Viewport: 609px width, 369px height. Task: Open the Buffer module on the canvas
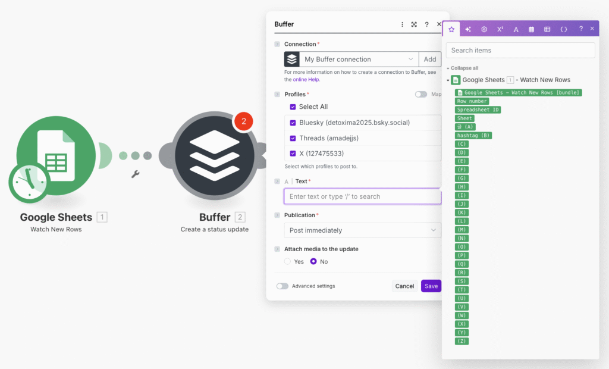(213, 155)
